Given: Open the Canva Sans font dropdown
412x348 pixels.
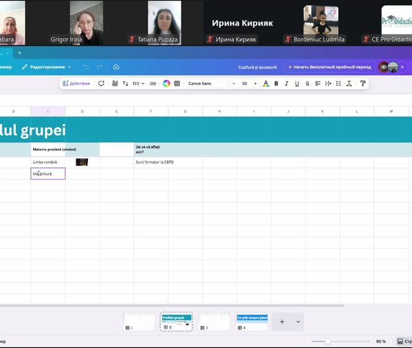Looking at the screenshot, I should [206, 84].
